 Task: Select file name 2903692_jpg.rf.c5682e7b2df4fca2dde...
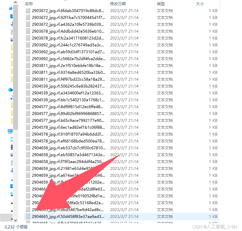pos(69,59)
